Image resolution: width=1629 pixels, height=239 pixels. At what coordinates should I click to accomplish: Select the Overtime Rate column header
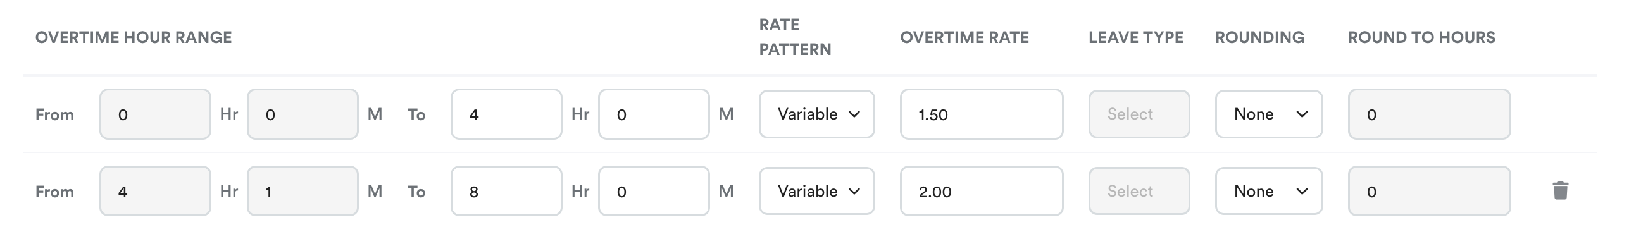pos(964,37)
